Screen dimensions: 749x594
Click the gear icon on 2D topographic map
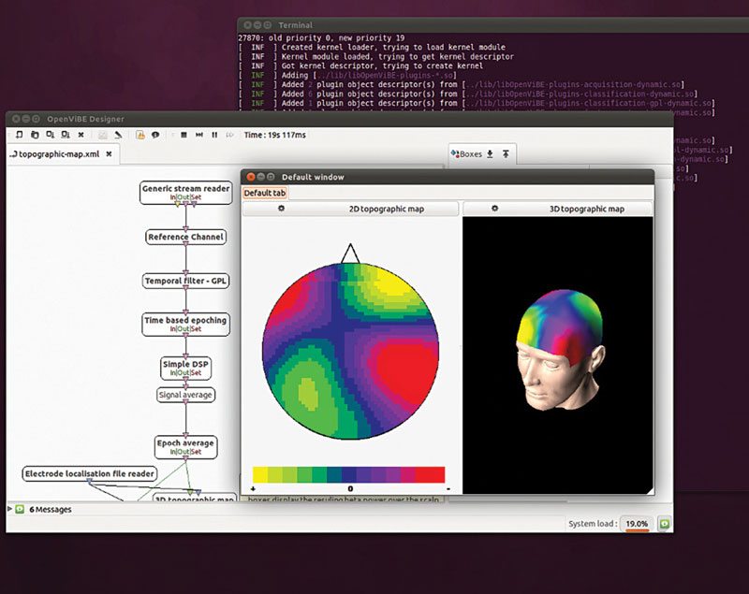pyautogui.click(x=281, y=209)
